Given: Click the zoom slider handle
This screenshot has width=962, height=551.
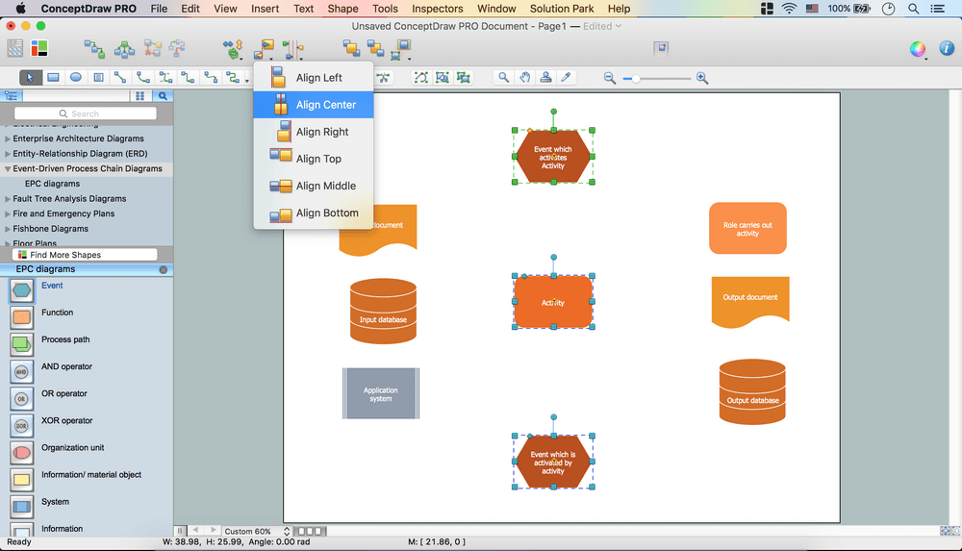Looking at the screenshot, I should tap(635, 78).
